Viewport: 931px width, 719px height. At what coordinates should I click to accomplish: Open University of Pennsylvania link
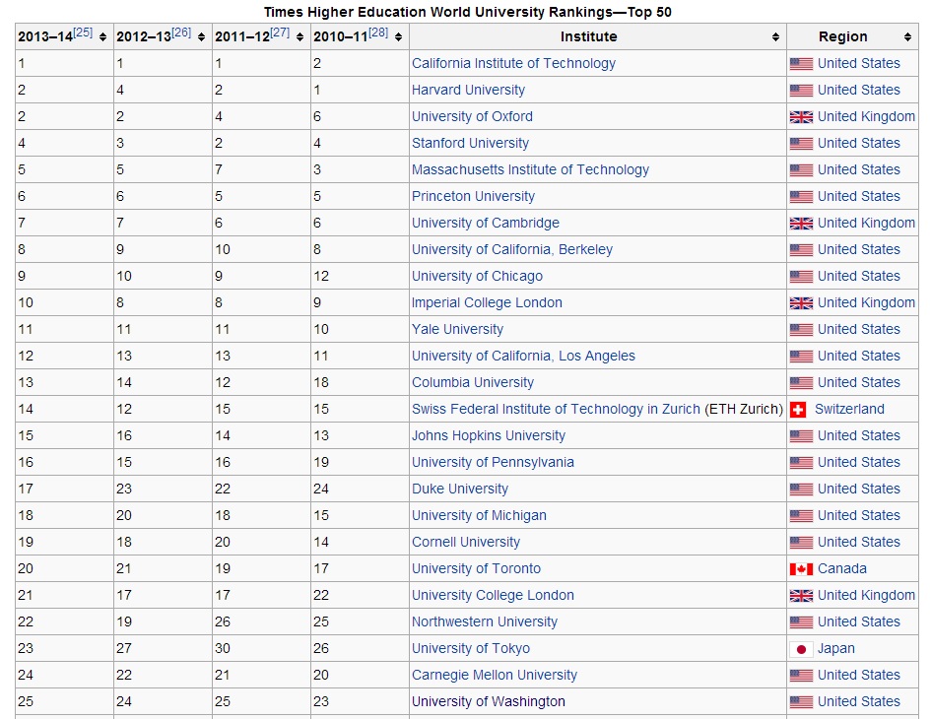(x=493, y=462)
